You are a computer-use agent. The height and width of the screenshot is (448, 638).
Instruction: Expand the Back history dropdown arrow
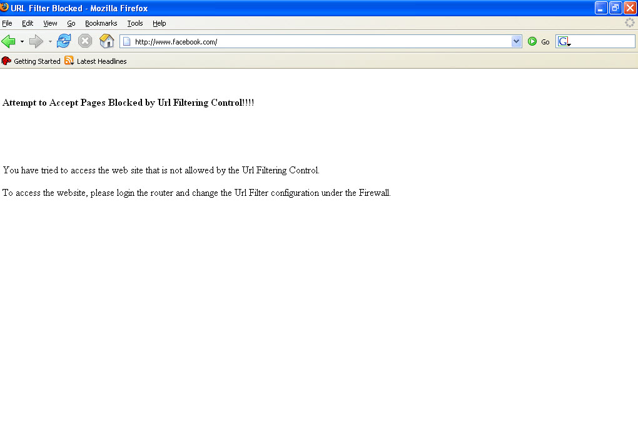coord(22,41)
